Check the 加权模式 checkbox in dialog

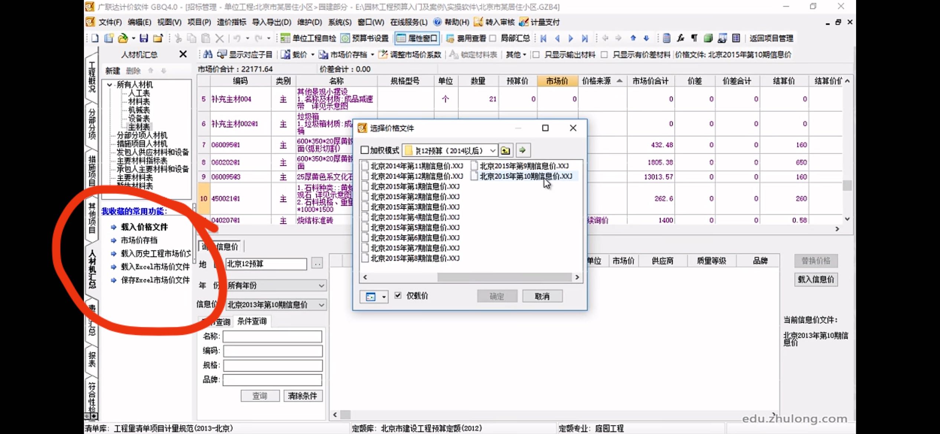point(365,150)
